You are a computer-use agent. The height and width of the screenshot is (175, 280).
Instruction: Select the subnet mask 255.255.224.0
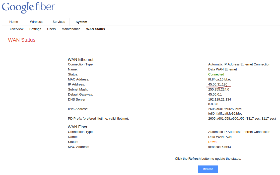pyautogui.click(x=219, y=89)
